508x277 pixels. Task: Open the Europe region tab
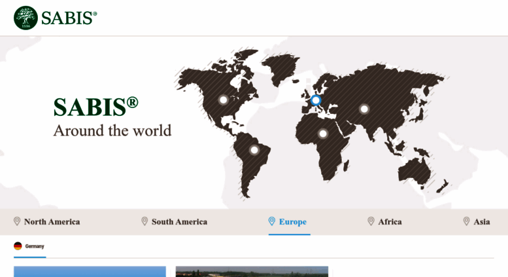[x=288, y=222]
